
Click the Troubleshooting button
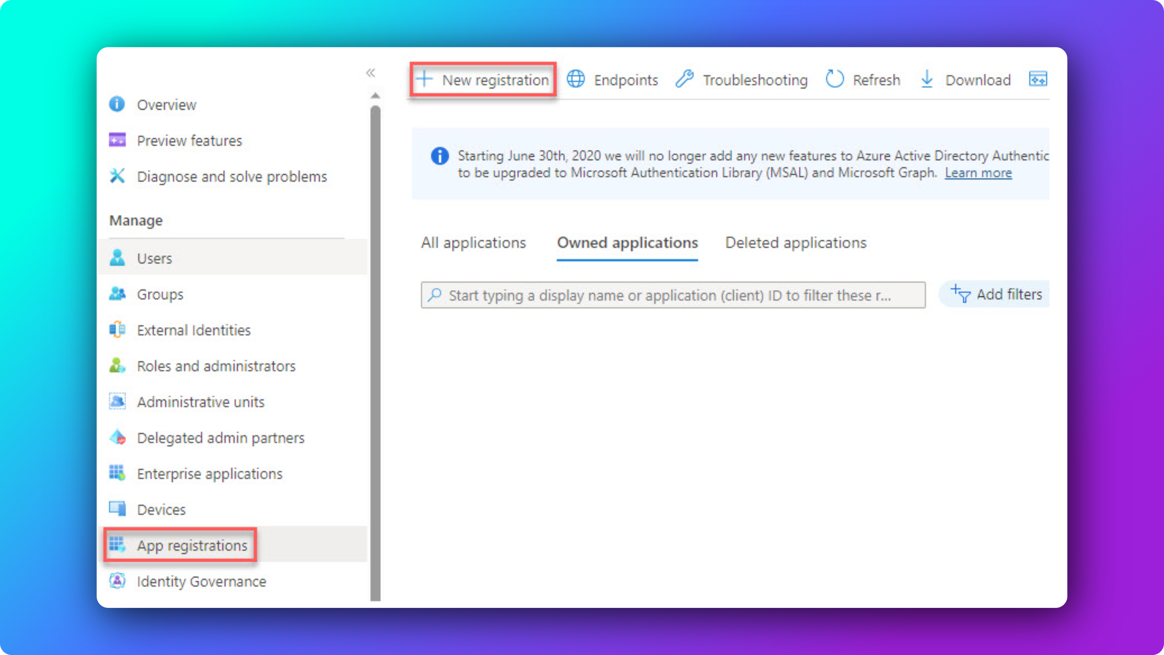[x=742, y=79]
